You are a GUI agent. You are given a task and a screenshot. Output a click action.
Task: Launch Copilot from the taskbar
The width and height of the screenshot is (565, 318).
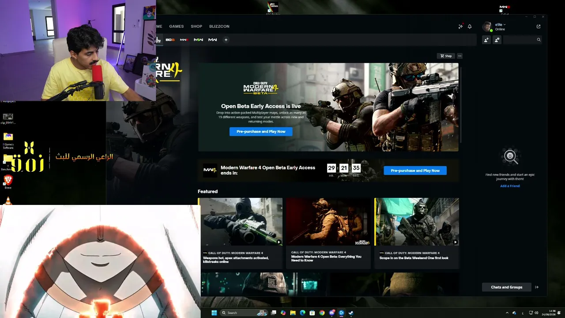click(283, 313)
